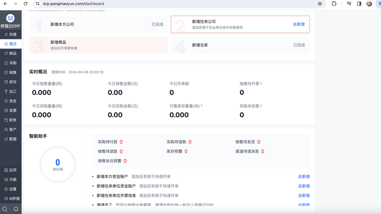Open the 资金 funds menu

[x=10, y=101]
